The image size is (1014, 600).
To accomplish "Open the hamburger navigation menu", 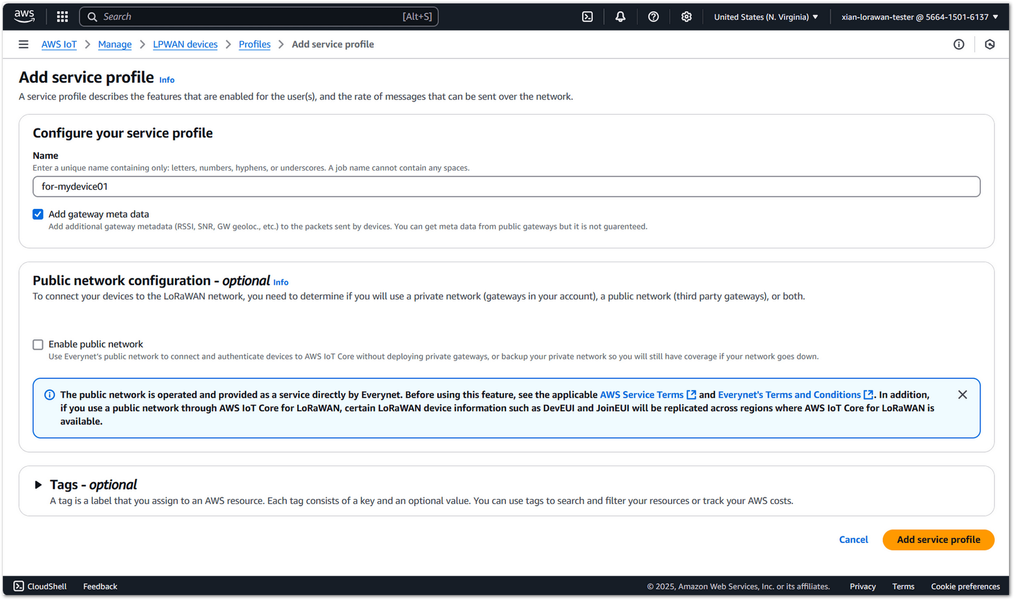I will pyautogui.click(x=23, y=44).
